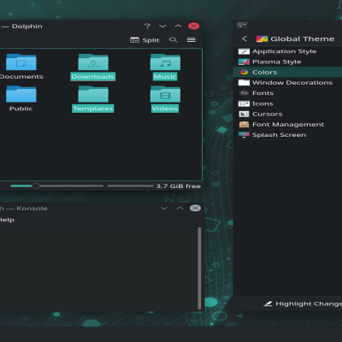Open the Window Decorations settings page
Screen dimensions: 342x342
(x=287, y=83)
